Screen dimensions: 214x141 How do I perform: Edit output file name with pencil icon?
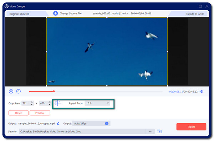point(58,124)
